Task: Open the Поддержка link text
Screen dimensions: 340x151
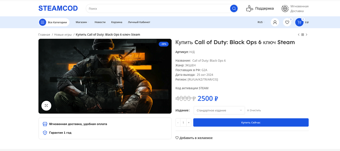Action: tap(264, 8)
